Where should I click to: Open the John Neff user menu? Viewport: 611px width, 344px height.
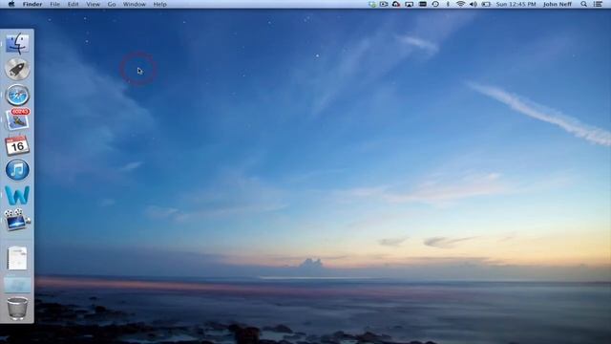[x=558, y=4]
